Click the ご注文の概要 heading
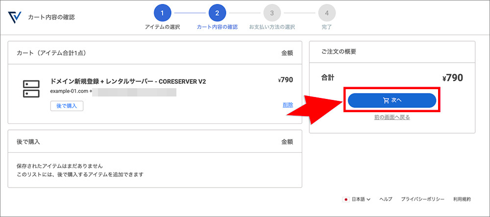 [x=339, y=52]
